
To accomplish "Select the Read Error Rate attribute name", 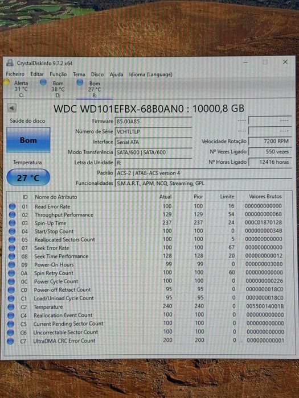I will coord(52,206).
